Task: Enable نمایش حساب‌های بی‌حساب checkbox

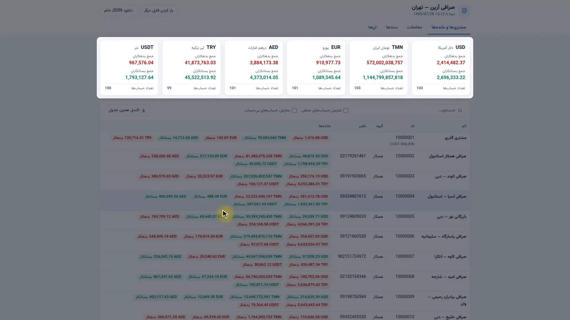Action: 294,111
